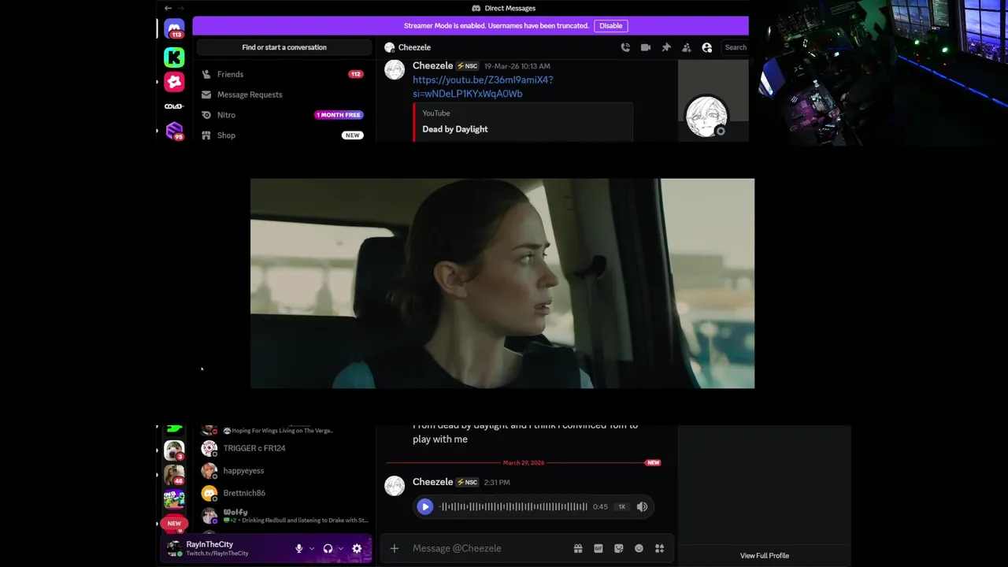1008x567 pixels.
Task: Click Cheezele avatar beside voice message
Action: pyautogui.click(x=395, y=486)
